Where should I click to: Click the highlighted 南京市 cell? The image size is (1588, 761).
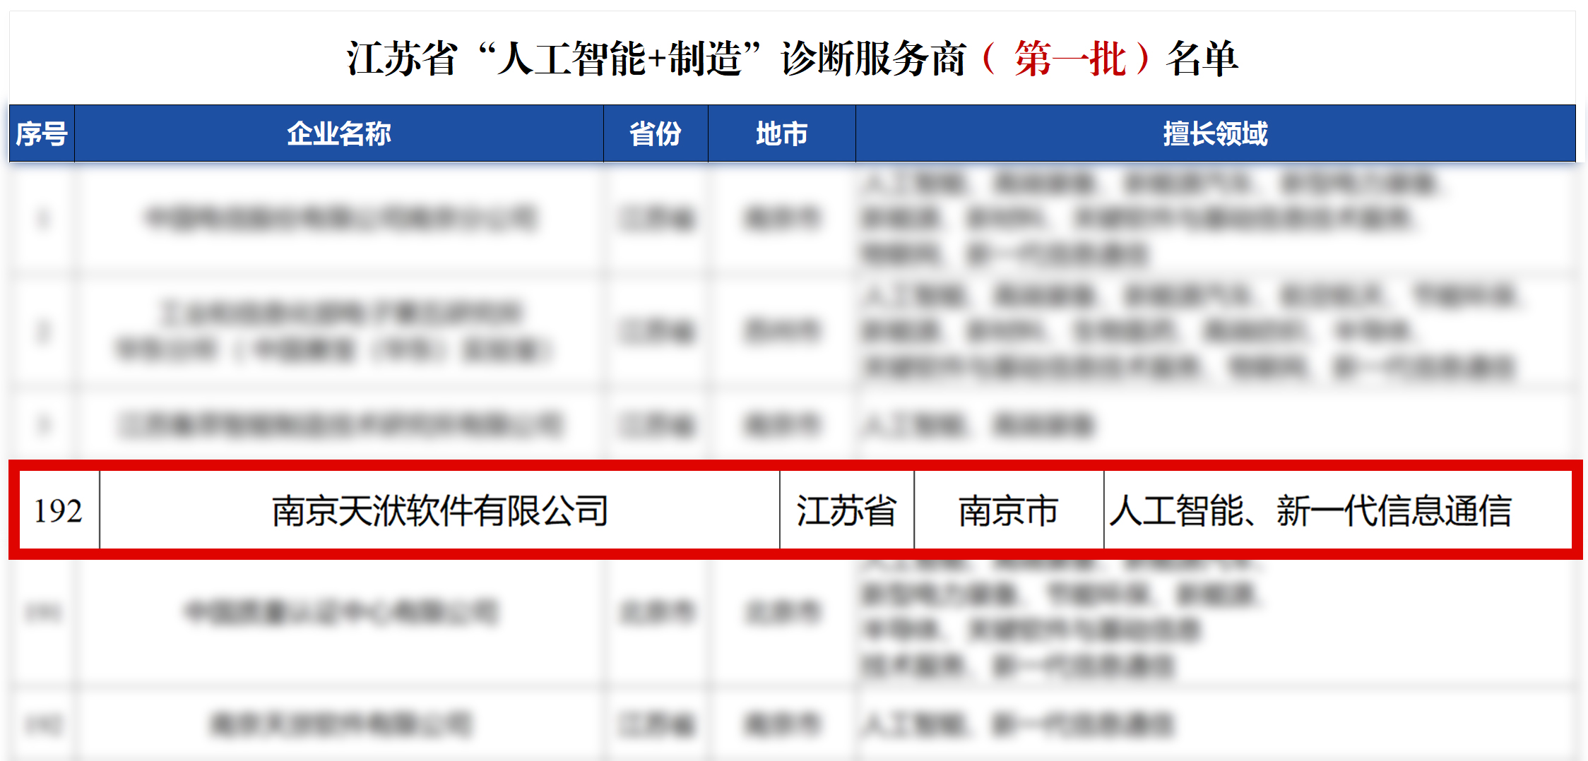(x=1008, y=510)
